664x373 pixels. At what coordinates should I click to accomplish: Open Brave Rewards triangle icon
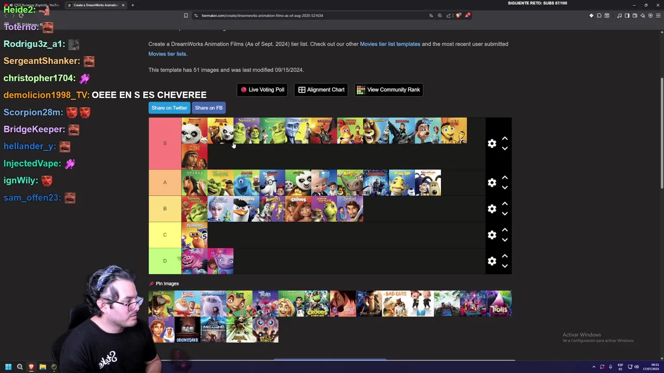(467, 16)
